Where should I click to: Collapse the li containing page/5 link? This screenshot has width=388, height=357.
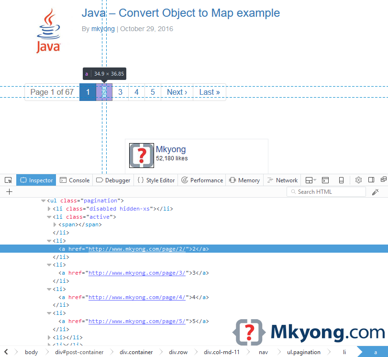click(49, 313)
